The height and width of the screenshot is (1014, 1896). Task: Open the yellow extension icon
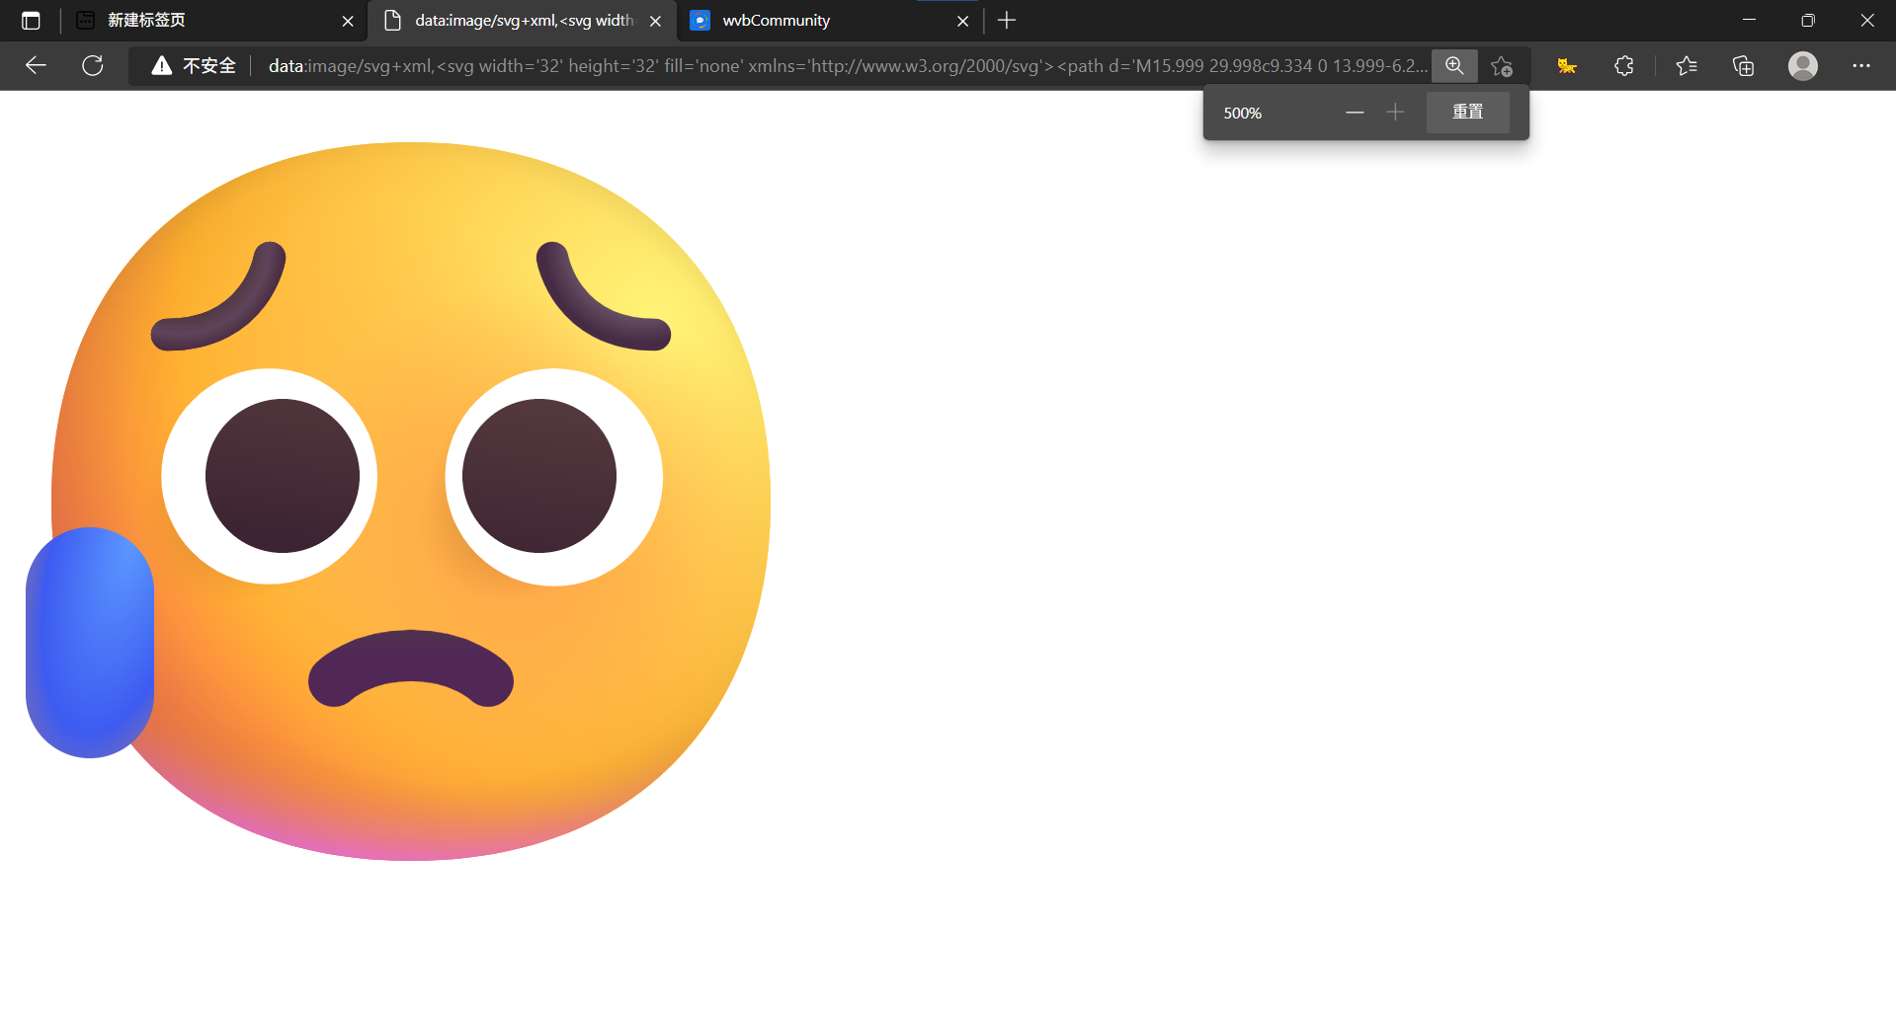click(1567, 66)
